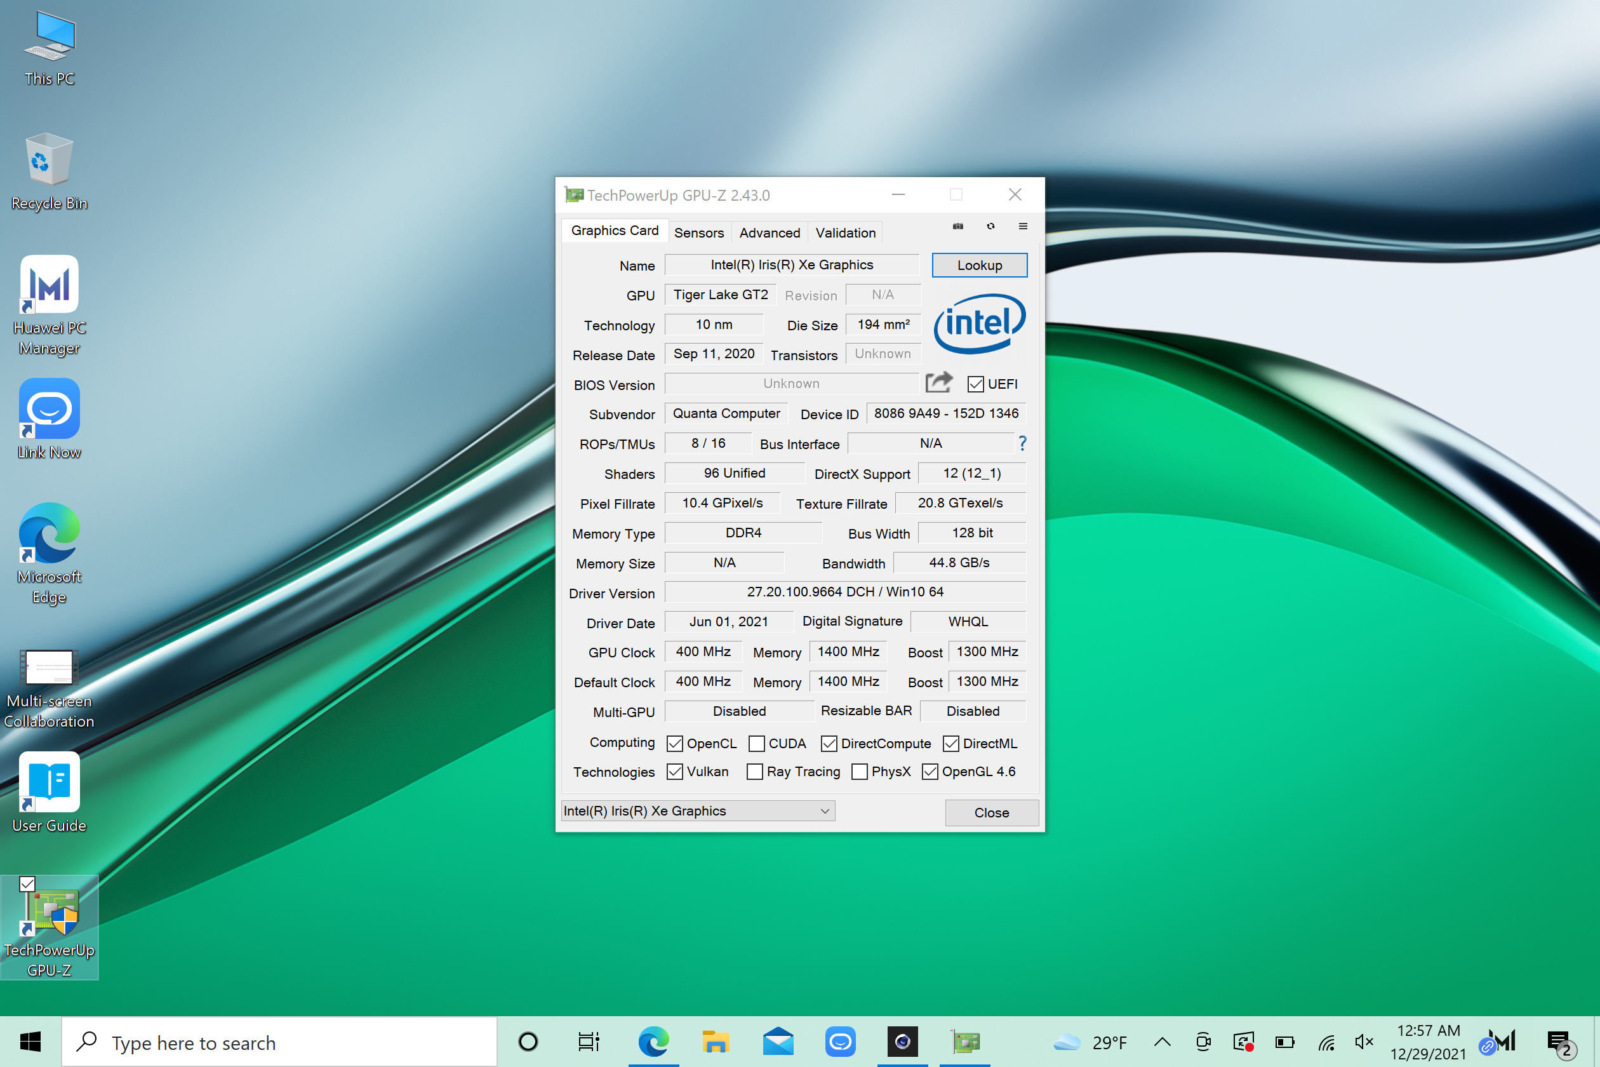Toggle the CUDA checkbox
The height and width of the screenshot is (1067, 1600).
click(756, 744)
